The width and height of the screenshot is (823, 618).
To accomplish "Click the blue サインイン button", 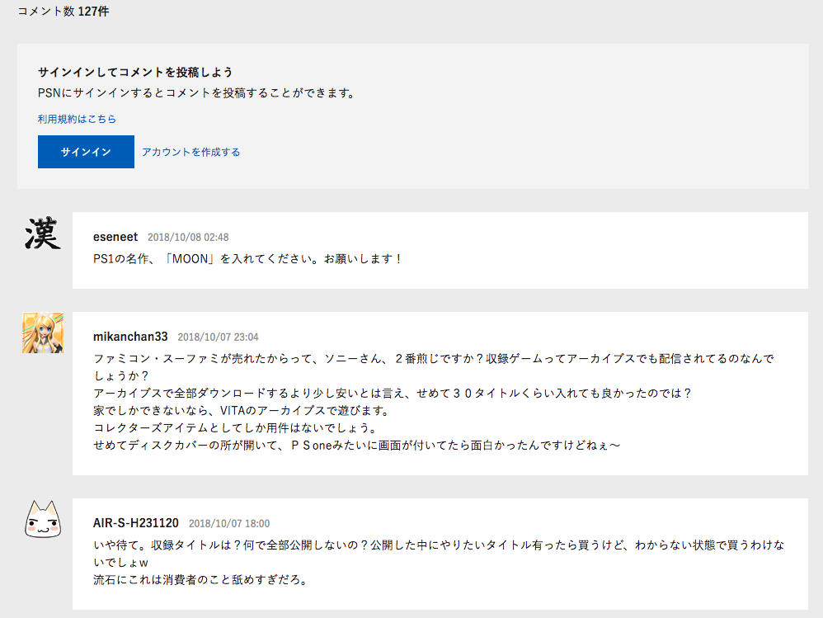I will click(x=86, y=152).
